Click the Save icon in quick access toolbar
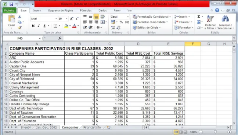This screenshot has width=238, height=135. click(x=11, y=4)
